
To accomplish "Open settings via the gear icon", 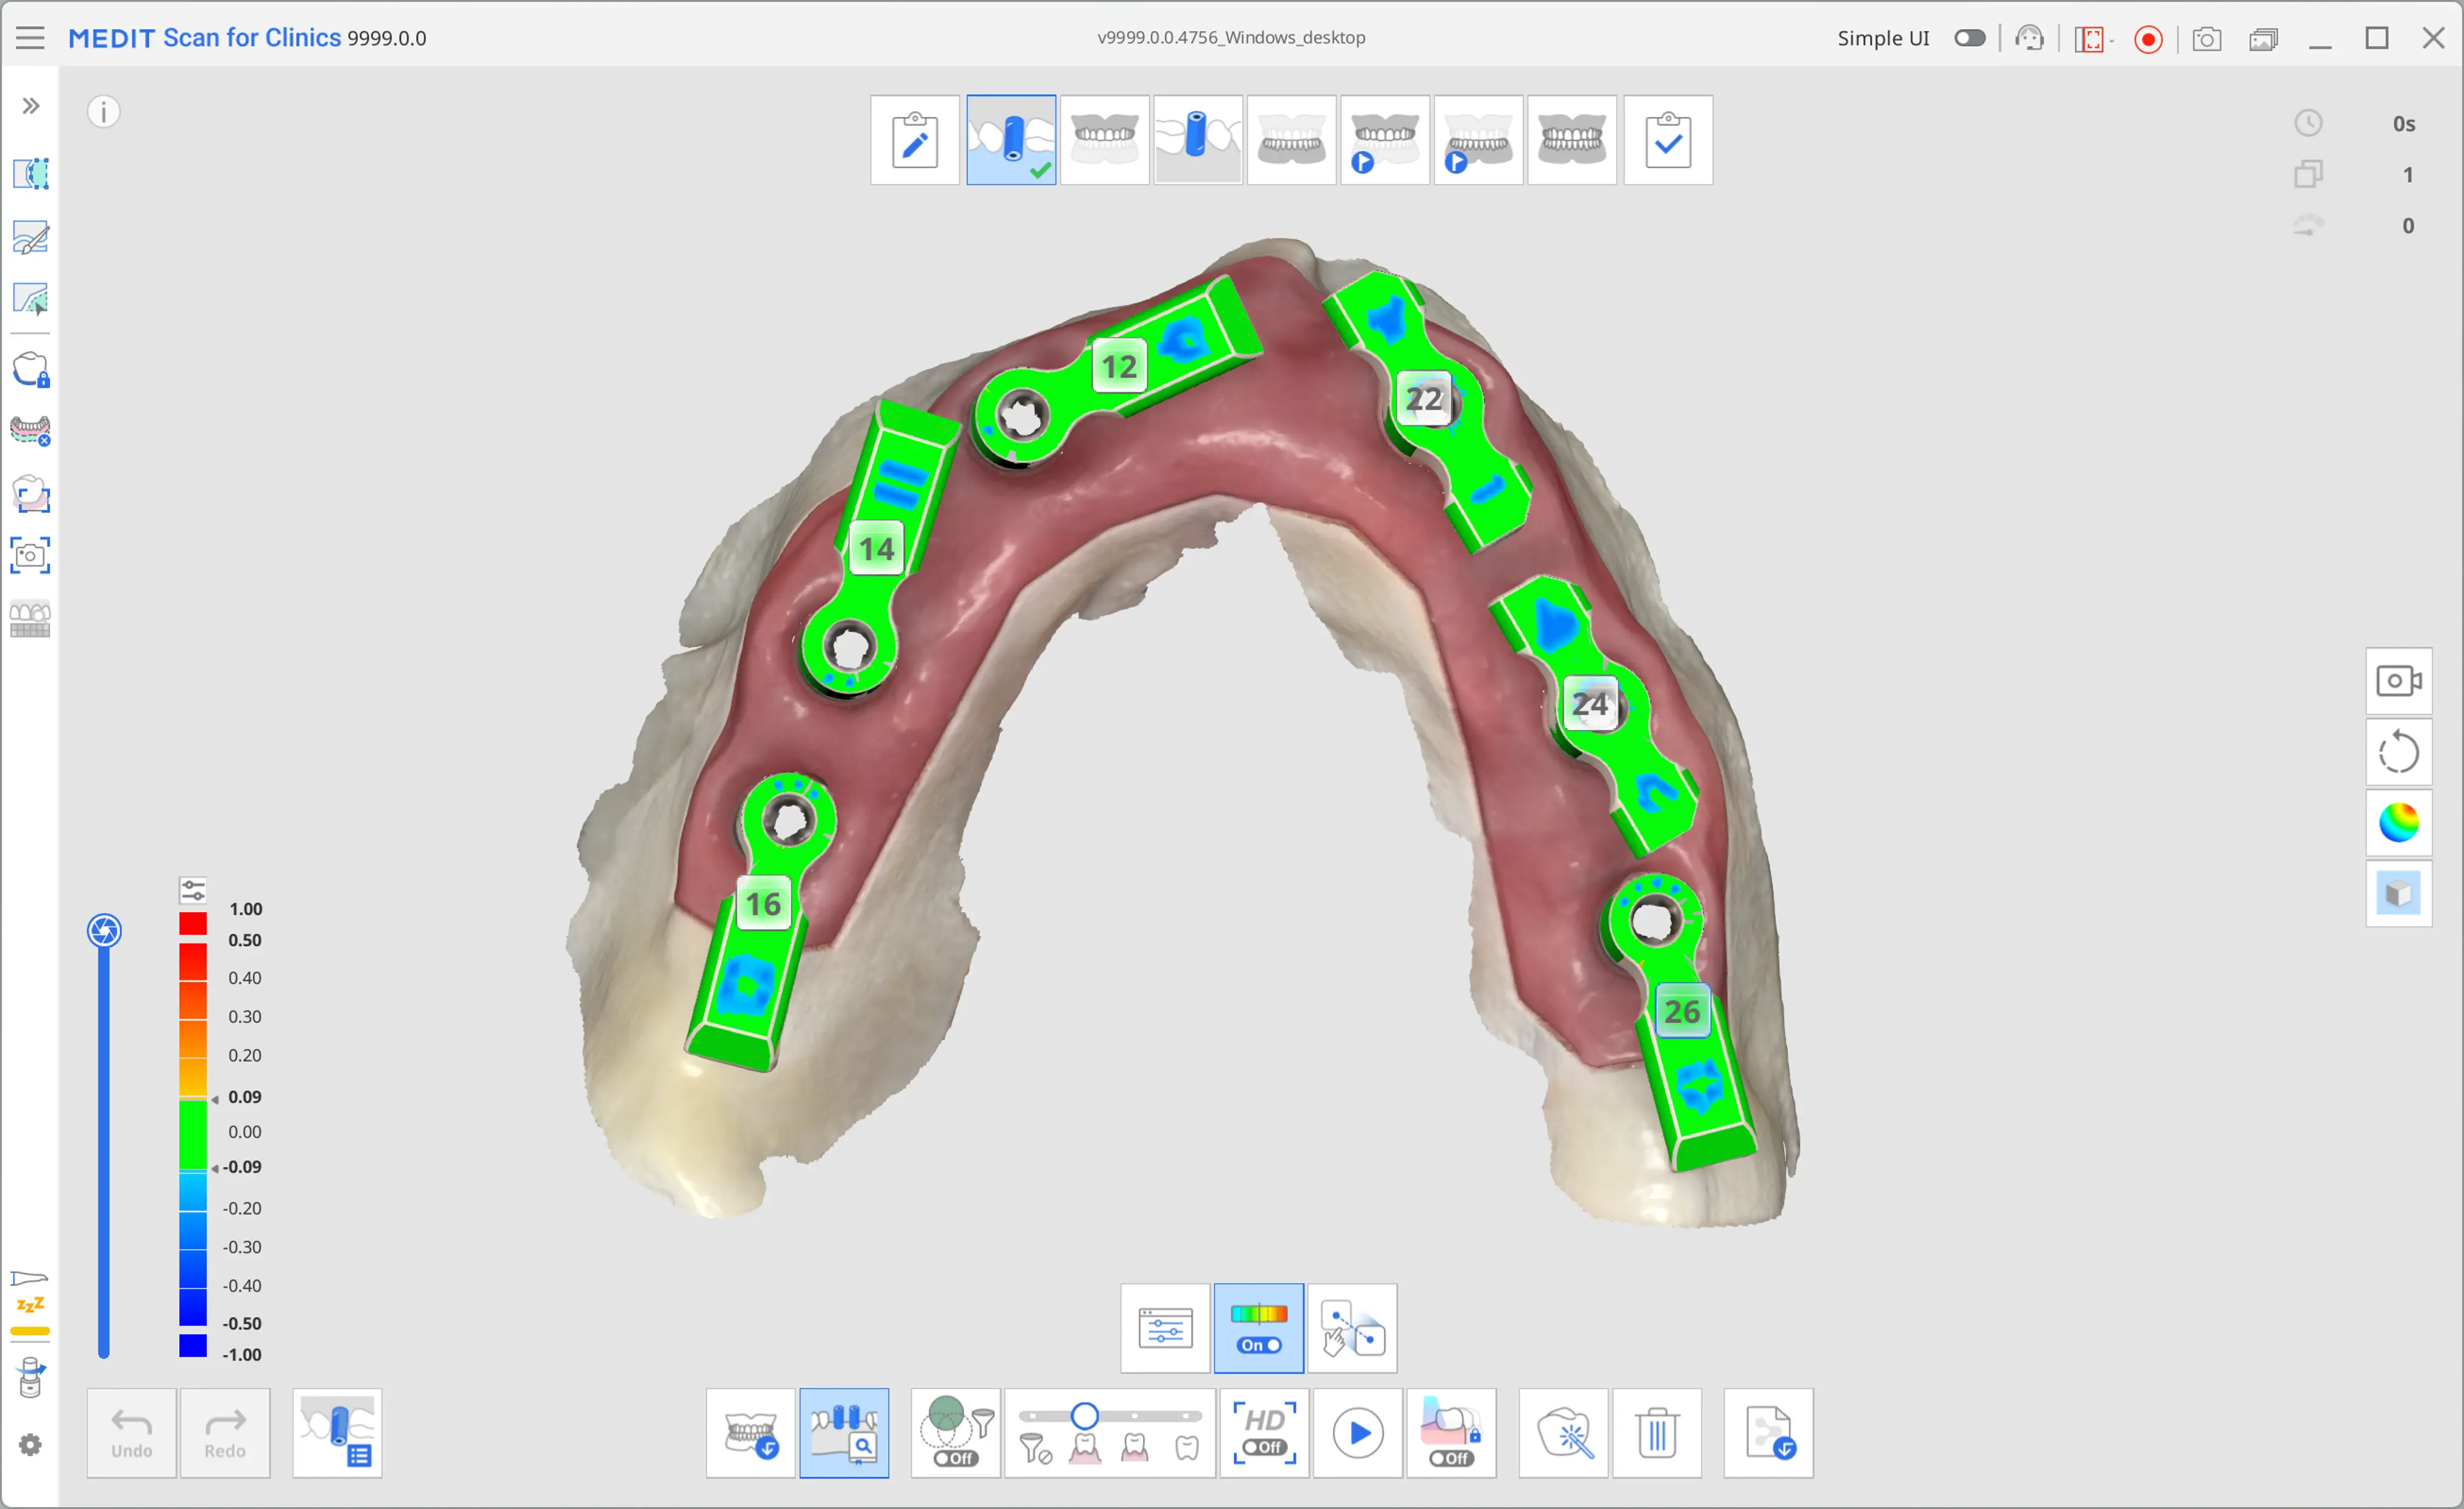I will point(30,1445).
